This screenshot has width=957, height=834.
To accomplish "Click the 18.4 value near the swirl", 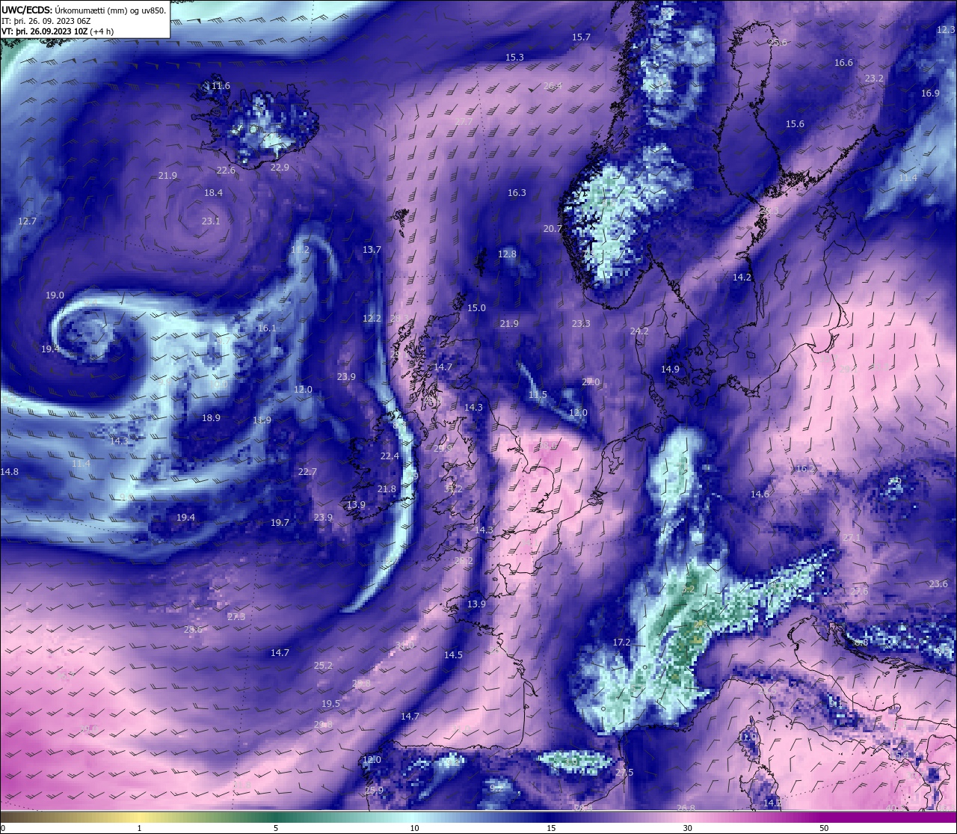I will (213, 193).
